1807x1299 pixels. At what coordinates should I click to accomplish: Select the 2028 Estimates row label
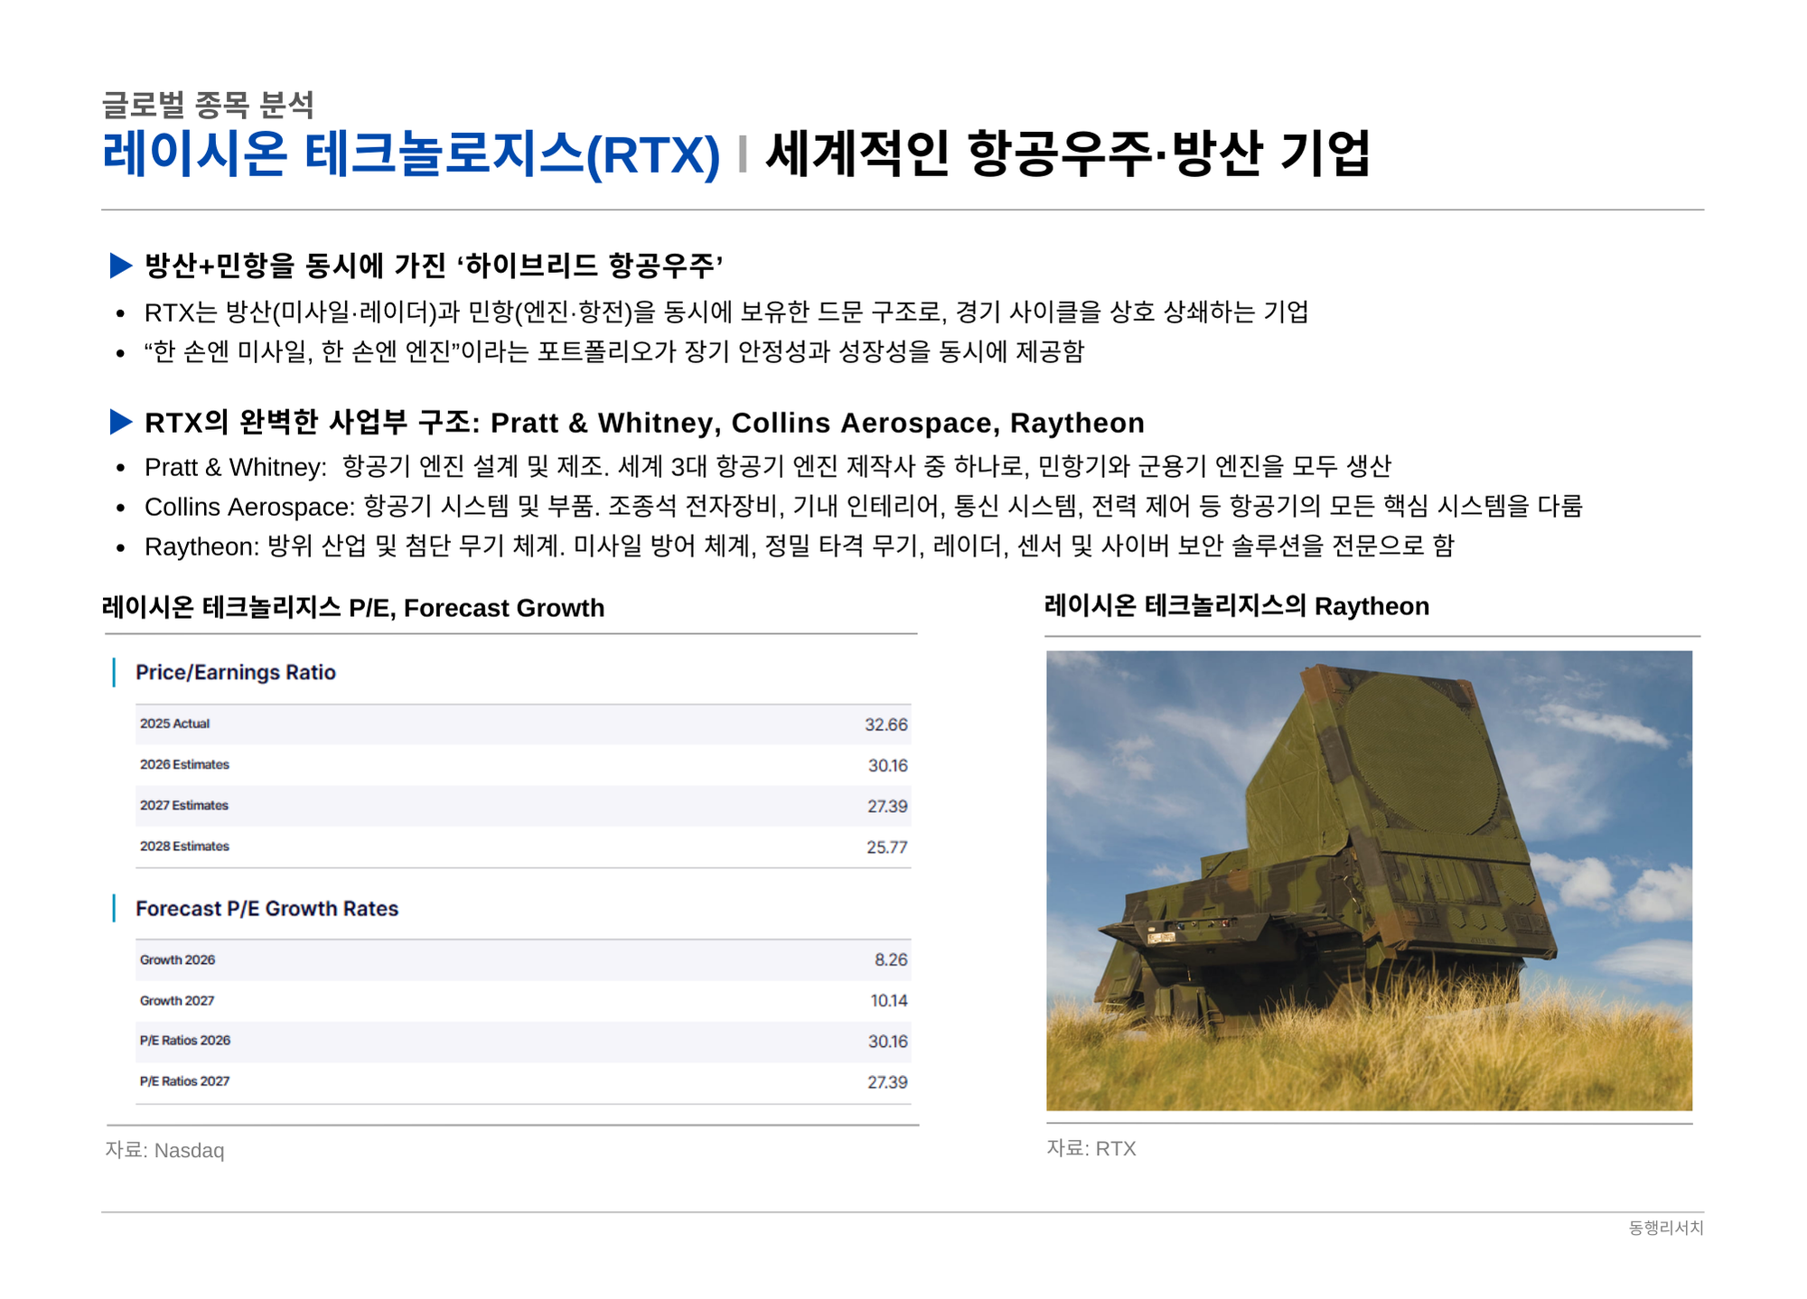tap(184, 846)
